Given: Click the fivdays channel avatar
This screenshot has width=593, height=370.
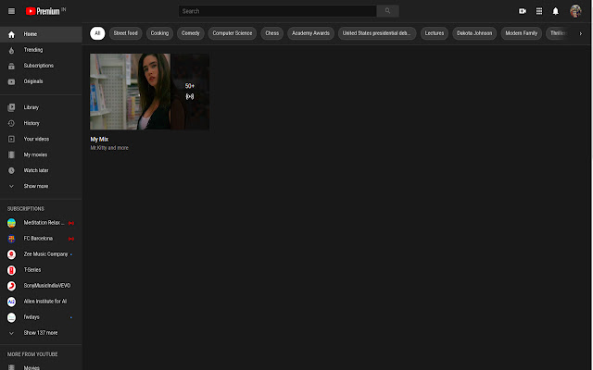Looking at the screenshot, I should [x=11, y=318].
